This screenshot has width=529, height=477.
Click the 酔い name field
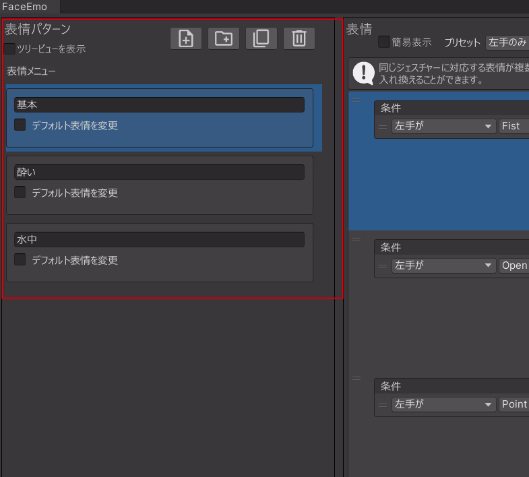point(159,172)
